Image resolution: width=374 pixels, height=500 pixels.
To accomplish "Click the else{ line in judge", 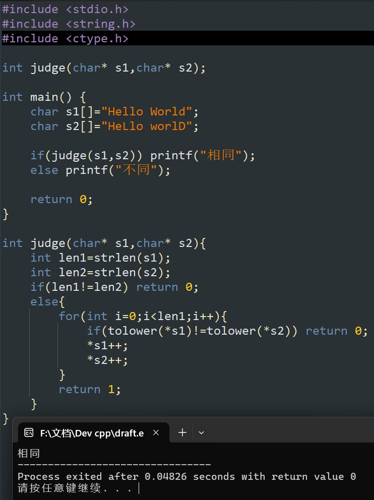I will tap(47, 301).
